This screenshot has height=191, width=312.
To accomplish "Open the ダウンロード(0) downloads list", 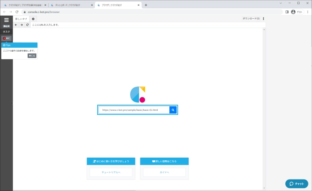I will (x=251, y=19).
